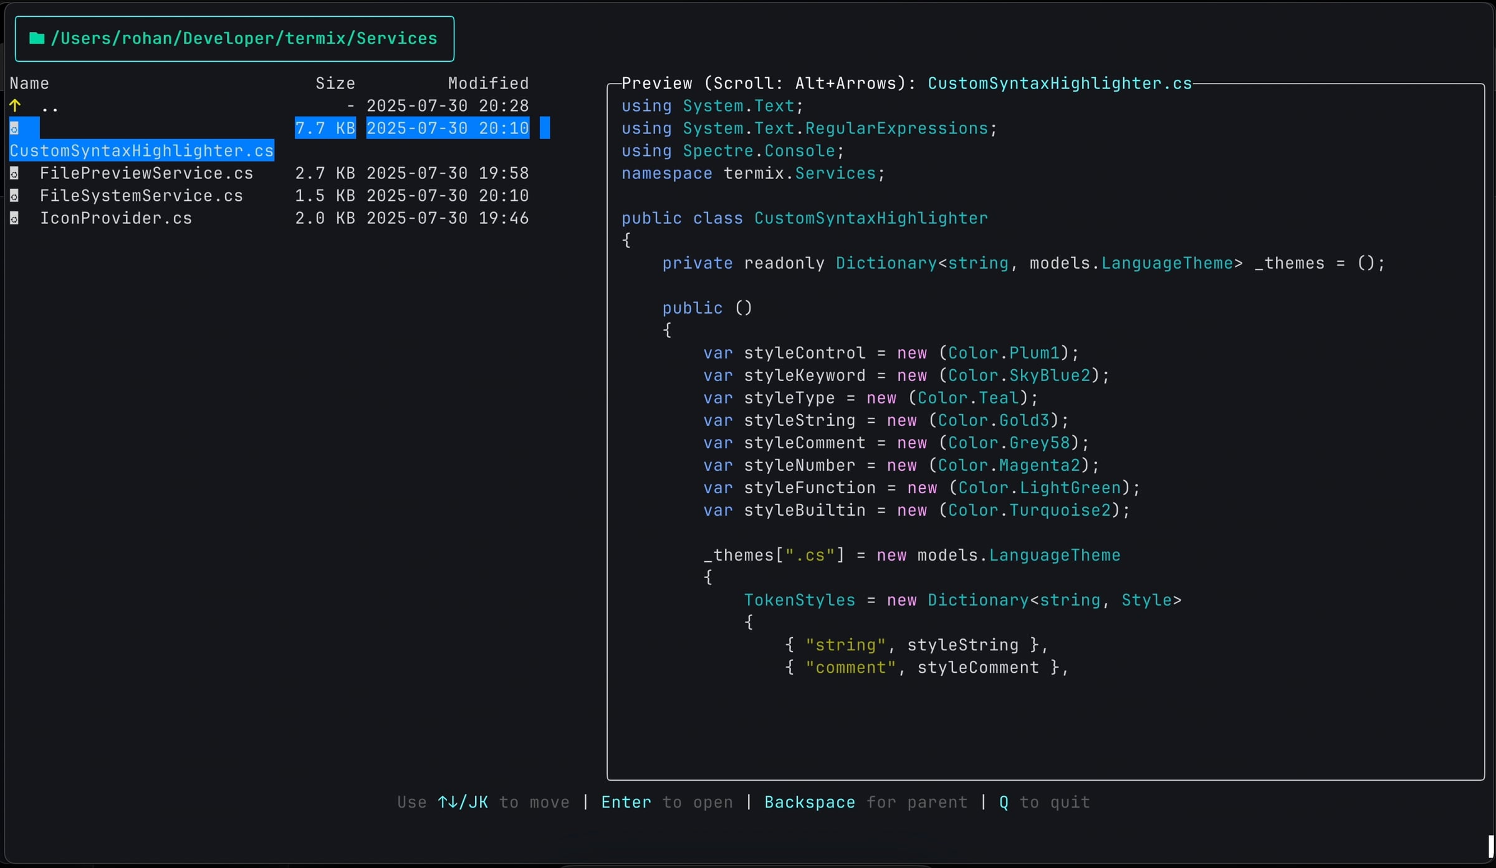Screen dimensions: 1496x868
Task: Click 'styleComment' line with Color.Grey58
Action: click(896, 443)
